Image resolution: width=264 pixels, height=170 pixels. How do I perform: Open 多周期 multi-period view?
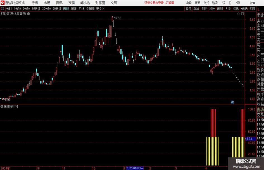(x=90, y=9)
